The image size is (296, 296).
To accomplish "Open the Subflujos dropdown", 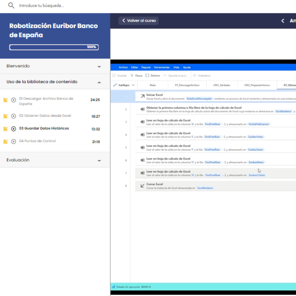I will (x=124, y=85).
